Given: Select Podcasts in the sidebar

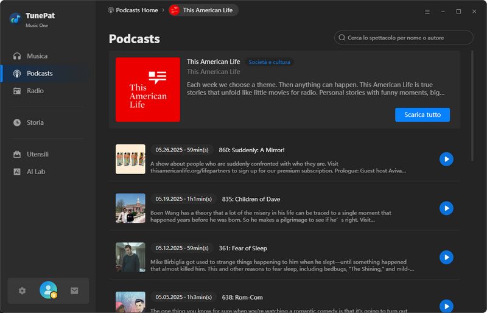Looking at the screenshot, I should (x=40, y=74).
